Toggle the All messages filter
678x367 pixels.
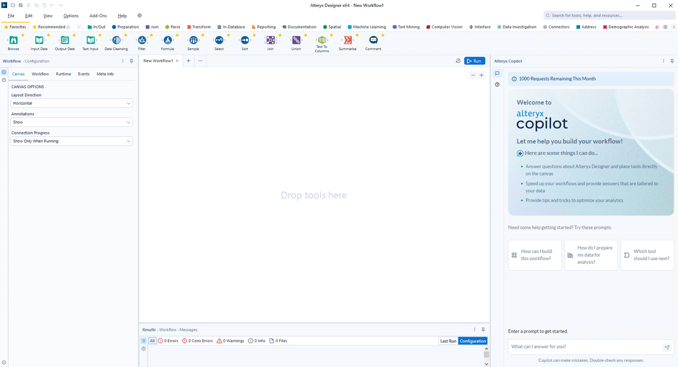pyautogui.click(x=152, y=341)
